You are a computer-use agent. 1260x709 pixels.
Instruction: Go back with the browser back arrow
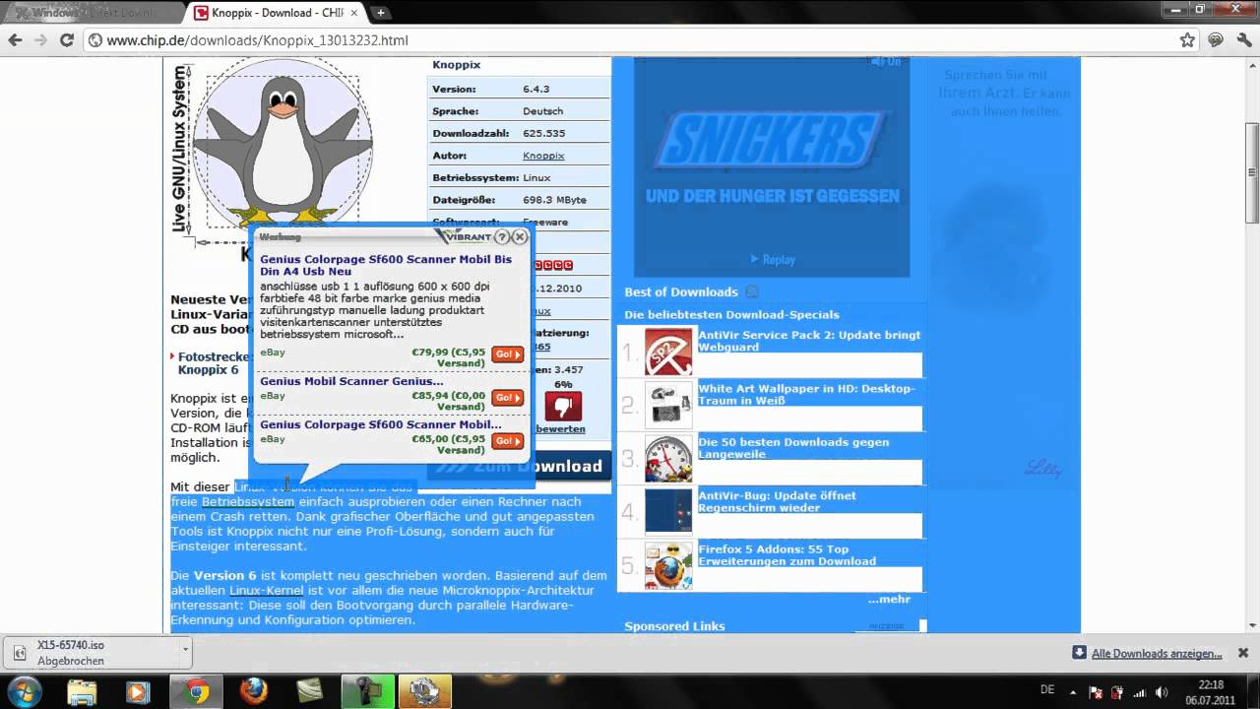pyautogui.click(x=15, y=40)
